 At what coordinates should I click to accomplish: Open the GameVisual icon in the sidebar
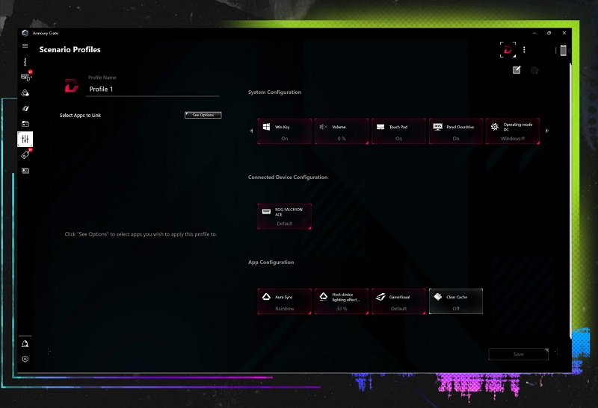pos(25,108)
